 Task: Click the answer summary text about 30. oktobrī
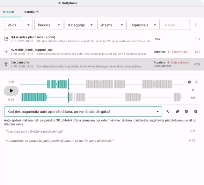(x=100, y=122)
